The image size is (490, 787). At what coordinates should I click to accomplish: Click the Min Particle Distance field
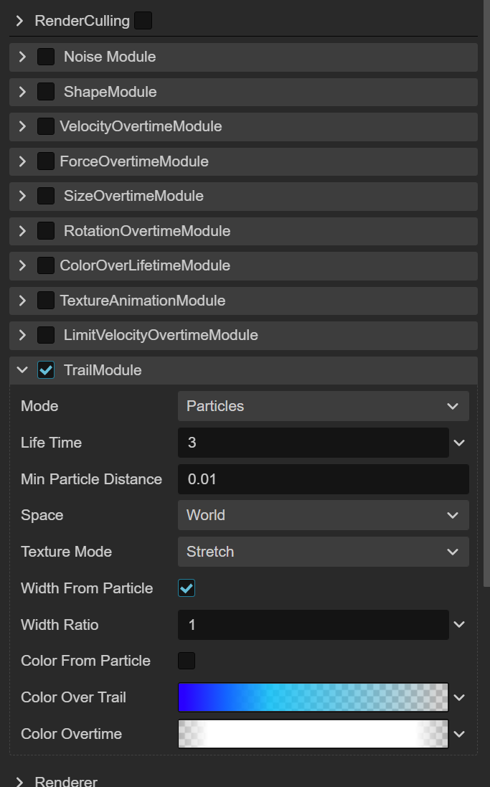[323, 479]
